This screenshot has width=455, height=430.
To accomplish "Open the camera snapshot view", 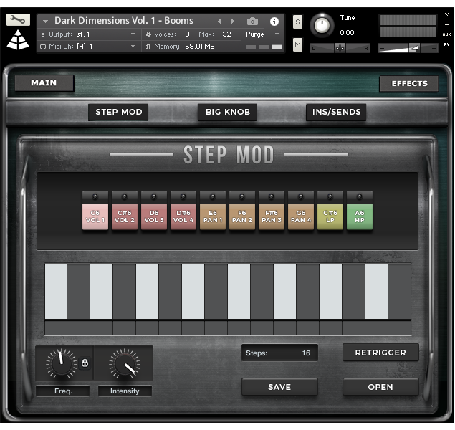I will click(252, 21).
